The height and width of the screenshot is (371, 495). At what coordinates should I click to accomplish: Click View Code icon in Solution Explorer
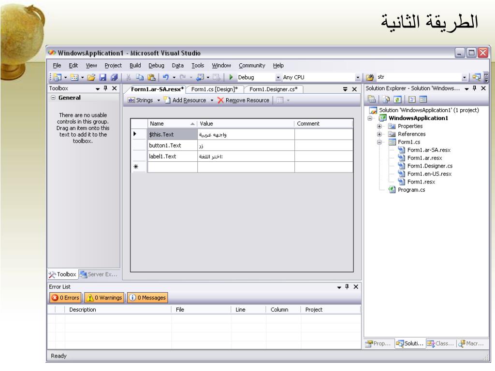412,100
